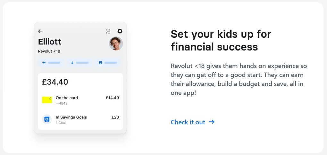Screen dimensions: 327x155
Task: Click the blue Savings Goals safe icon
Action: [47, 119]
